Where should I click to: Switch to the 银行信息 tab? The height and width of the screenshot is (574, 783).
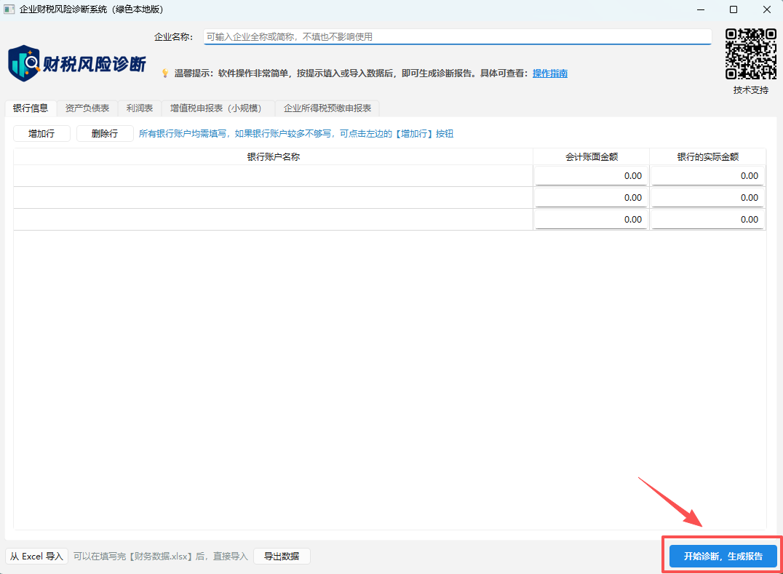coord(31,108)
